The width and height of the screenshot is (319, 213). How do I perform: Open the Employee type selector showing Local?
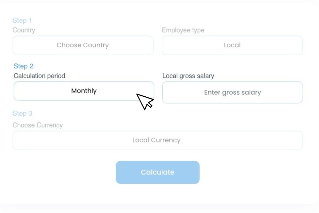[x=232, y=45]
